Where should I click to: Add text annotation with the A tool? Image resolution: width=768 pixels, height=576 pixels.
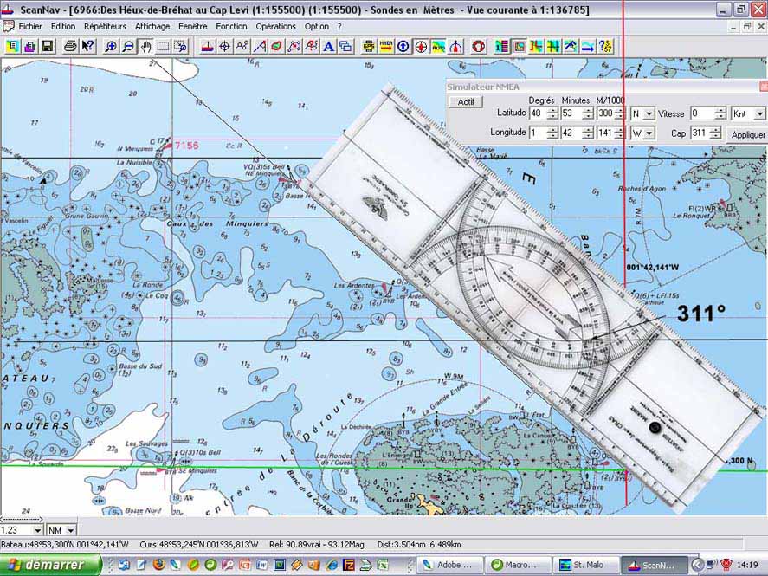point(329,47)
